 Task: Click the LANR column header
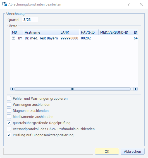pyautogui.click(x=69, y=32)
